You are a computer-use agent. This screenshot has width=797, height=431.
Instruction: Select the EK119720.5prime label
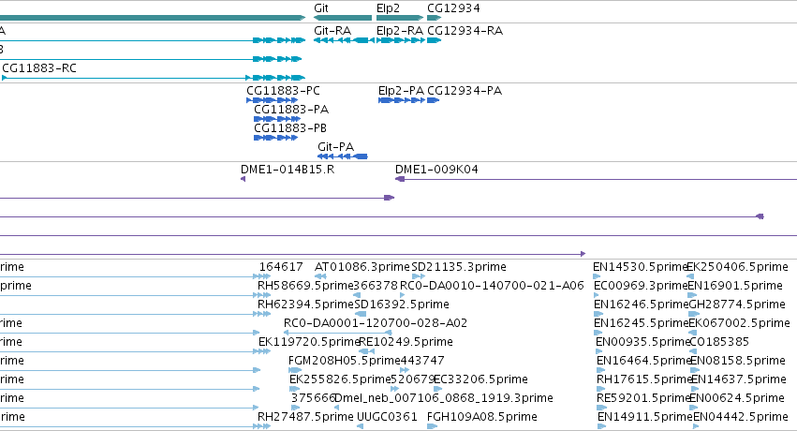tap(309, 343)
